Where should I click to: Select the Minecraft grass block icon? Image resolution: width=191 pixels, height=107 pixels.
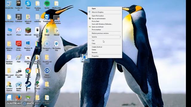coord(28,30)
